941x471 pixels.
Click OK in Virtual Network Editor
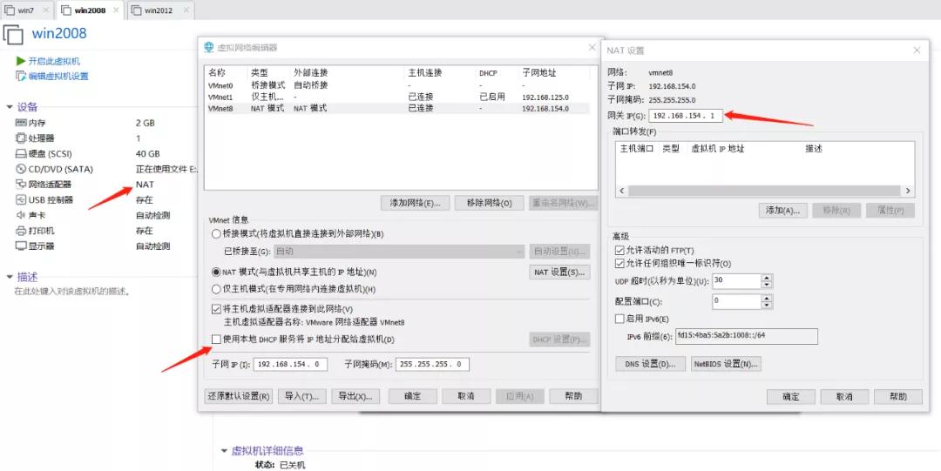coord(412,396)
